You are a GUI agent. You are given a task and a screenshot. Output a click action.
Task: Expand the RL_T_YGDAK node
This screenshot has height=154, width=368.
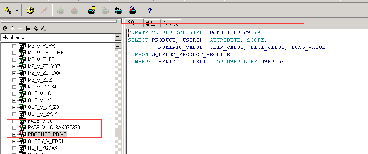coord(14,148)
